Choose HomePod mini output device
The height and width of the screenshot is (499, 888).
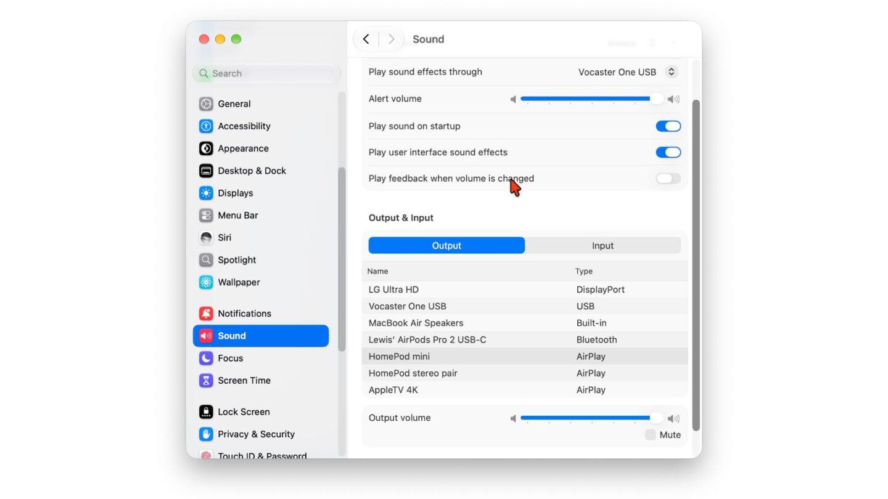(x=525, y=356)
